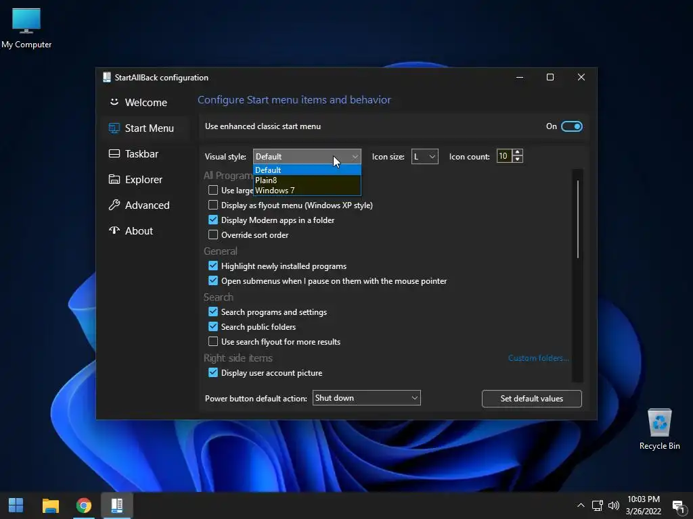Enable Display as flyout menu checkbox
Screen dimensions: 693x519
(213, 205)
